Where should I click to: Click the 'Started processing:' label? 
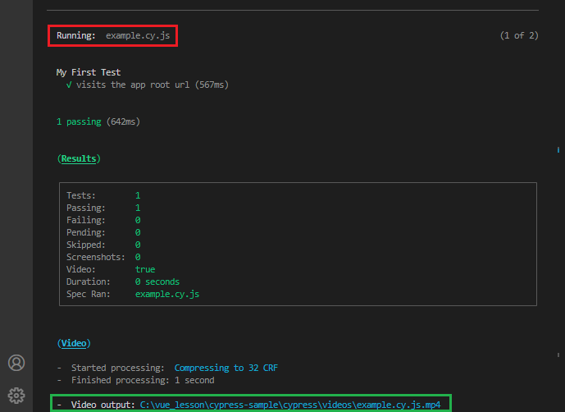coord(118,368)
